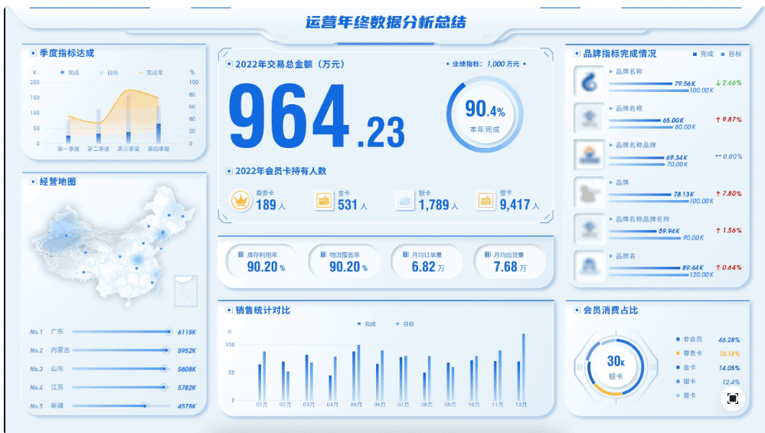This screenshot has height=433, width=765.
Task: Toggle 完成 legend in 季度指标达成 chart
Action: 70,73
